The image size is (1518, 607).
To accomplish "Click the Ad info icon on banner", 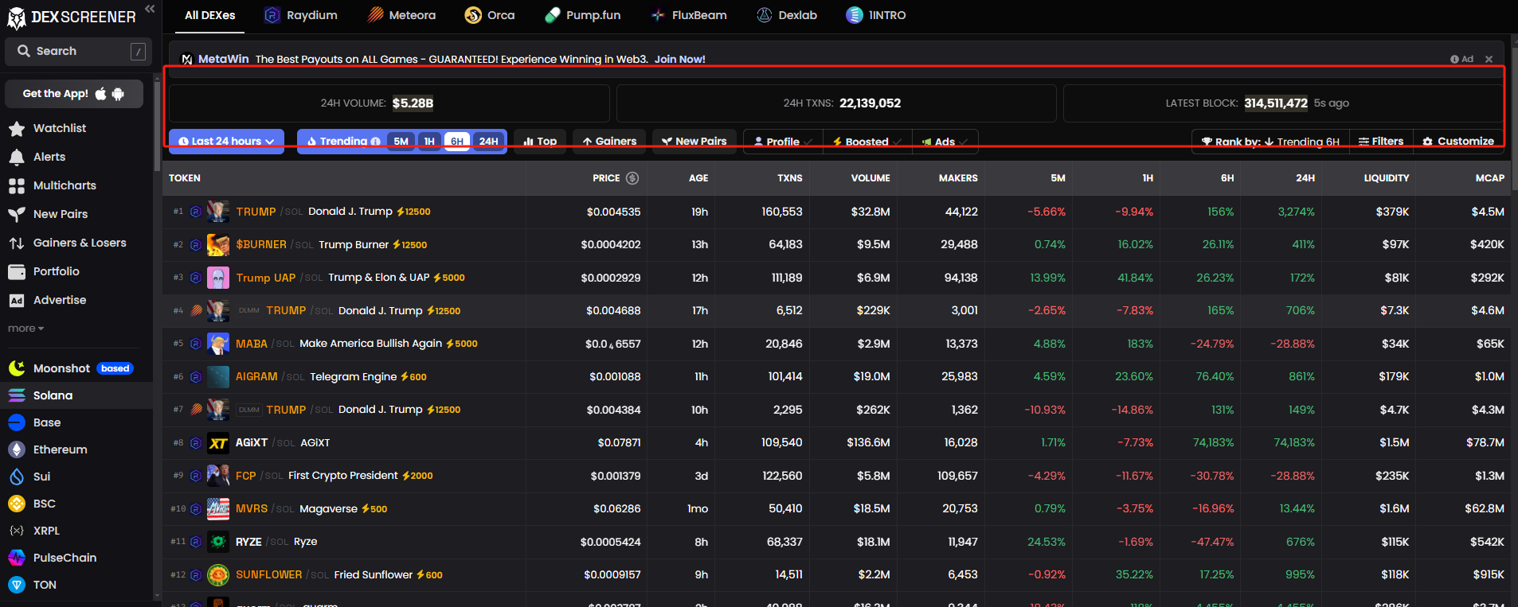I will [x=1454, y=59].
